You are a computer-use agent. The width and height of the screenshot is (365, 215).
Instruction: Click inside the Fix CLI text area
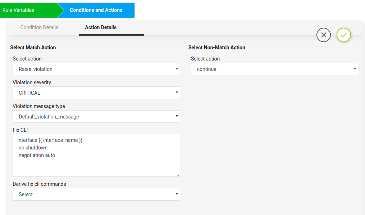click(96, 155)
